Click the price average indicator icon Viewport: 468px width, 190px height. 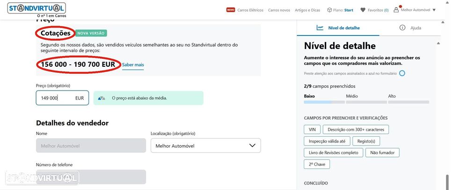point(101,98)
